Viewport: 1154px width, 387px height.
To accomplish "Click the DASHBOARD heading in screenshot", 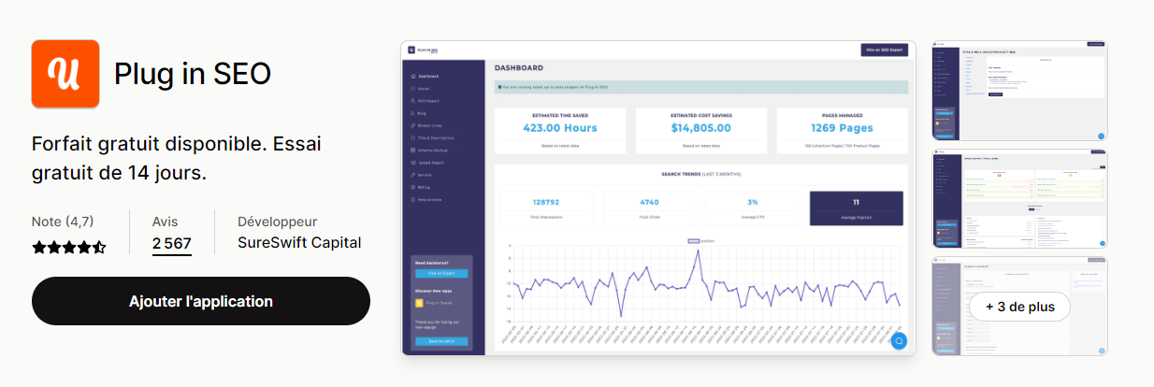I will click(519, 68).
